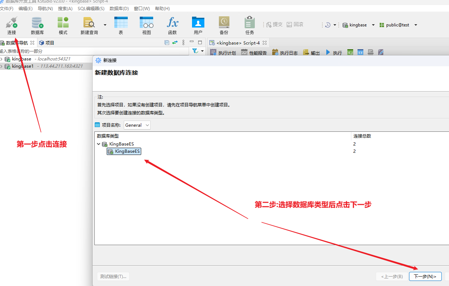Image resolution: width=449 pixels, height=286 pixels.
Task: Click the 模式 (Schema) toolbar icon
Action: pyautogui.click(x=63, y=25)
